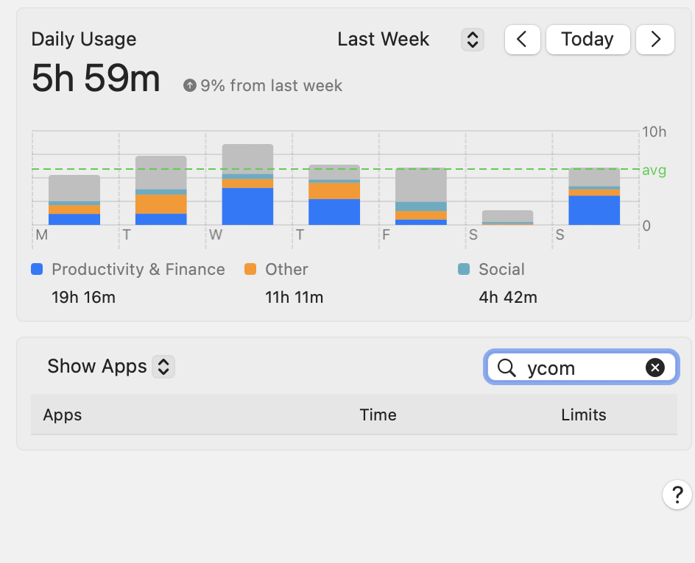
Task: Click the up arrow percent change icon
Action: pos(190,86)
